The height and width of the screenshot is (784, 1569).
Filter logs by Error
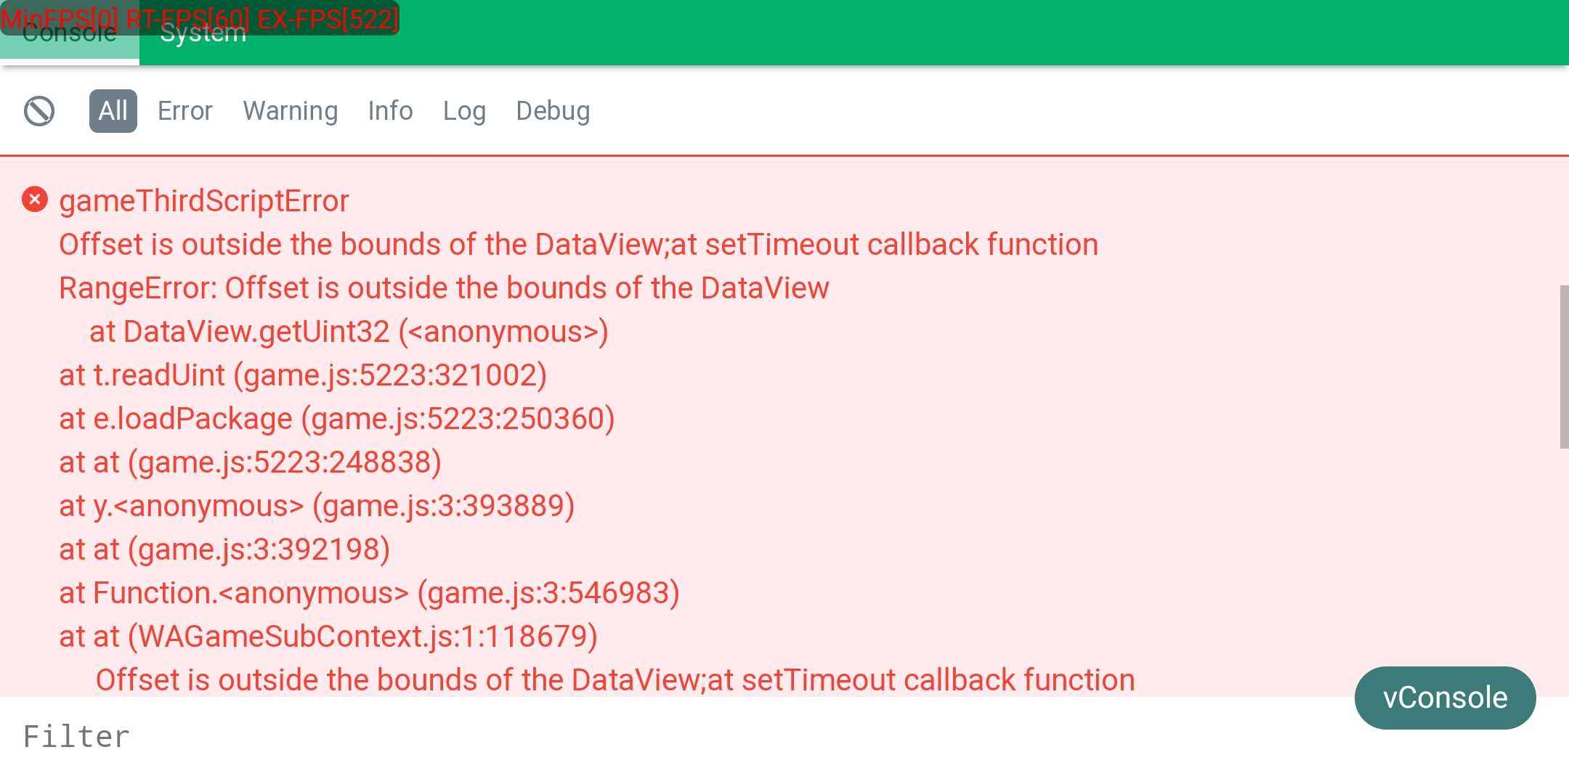coord(185,111)
